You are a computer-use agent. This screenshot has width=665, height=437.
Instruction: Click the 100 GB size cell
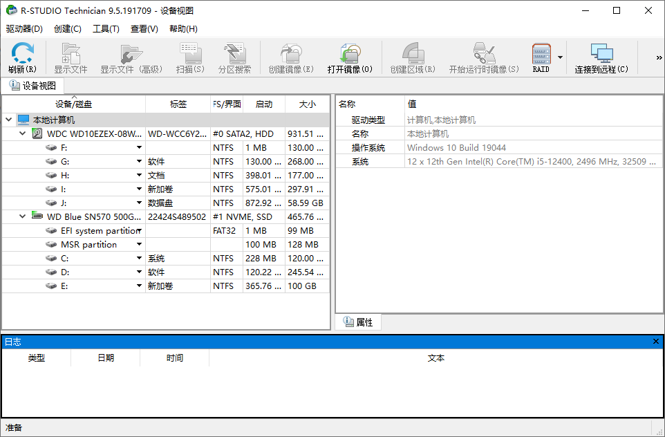pyautogui.click(x=307, y=286)
